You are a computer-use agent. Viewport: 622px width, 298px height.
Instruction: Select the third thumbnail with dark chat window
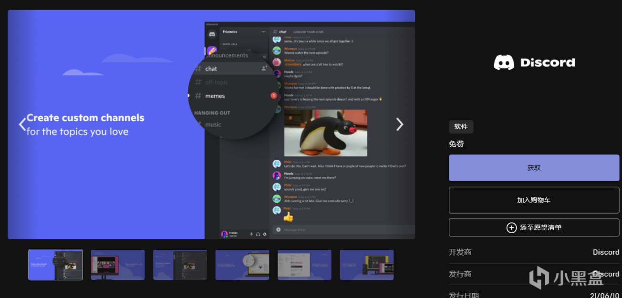tap(180, 265)
